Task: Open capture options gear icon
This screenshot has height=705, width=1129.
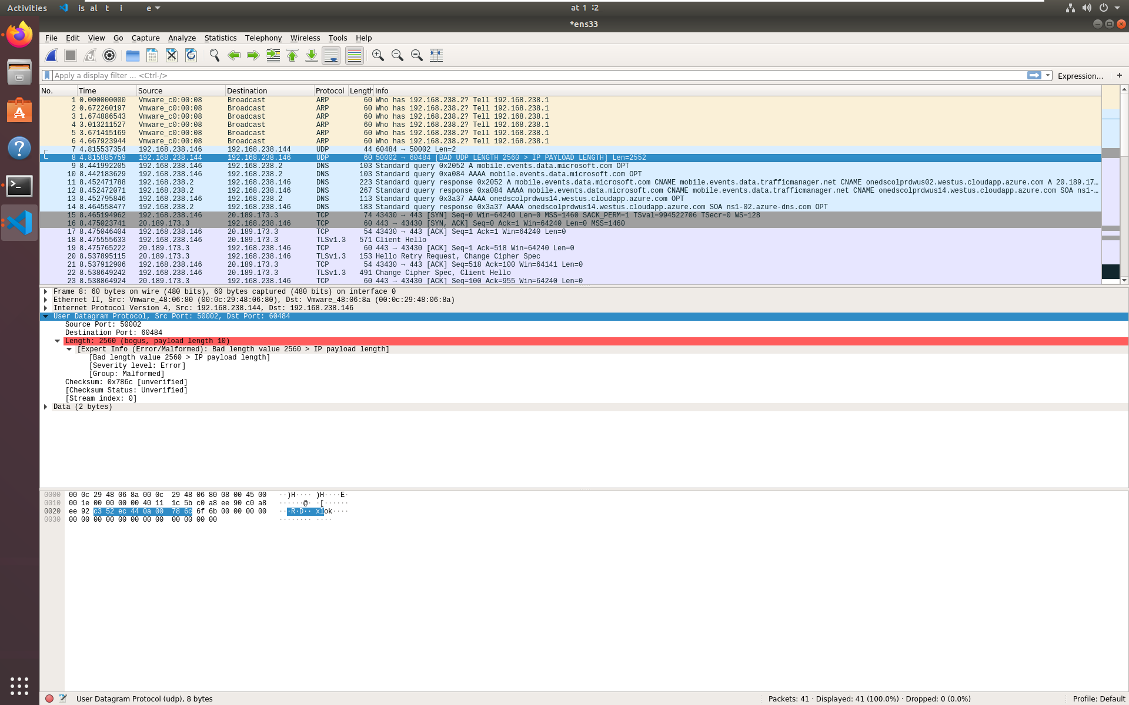Action: pyautogui.click(x=109, y=55)
